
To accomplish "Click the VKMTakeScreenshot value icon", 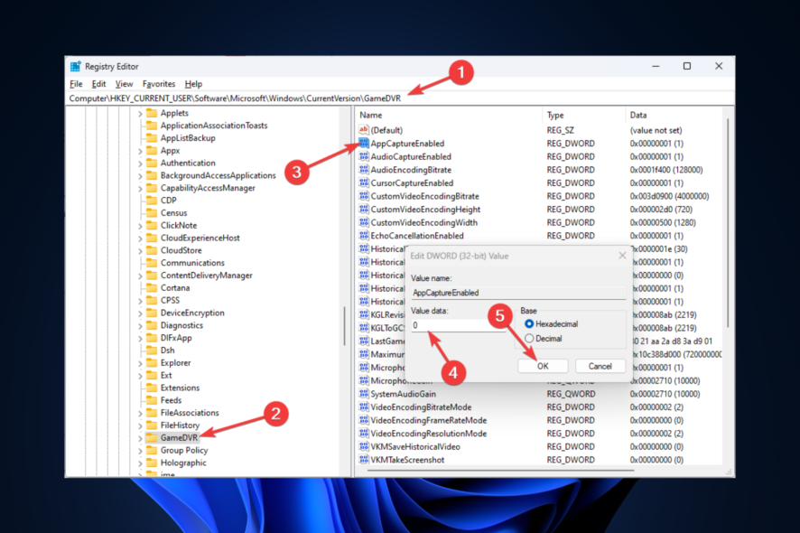I will [364, 460].
